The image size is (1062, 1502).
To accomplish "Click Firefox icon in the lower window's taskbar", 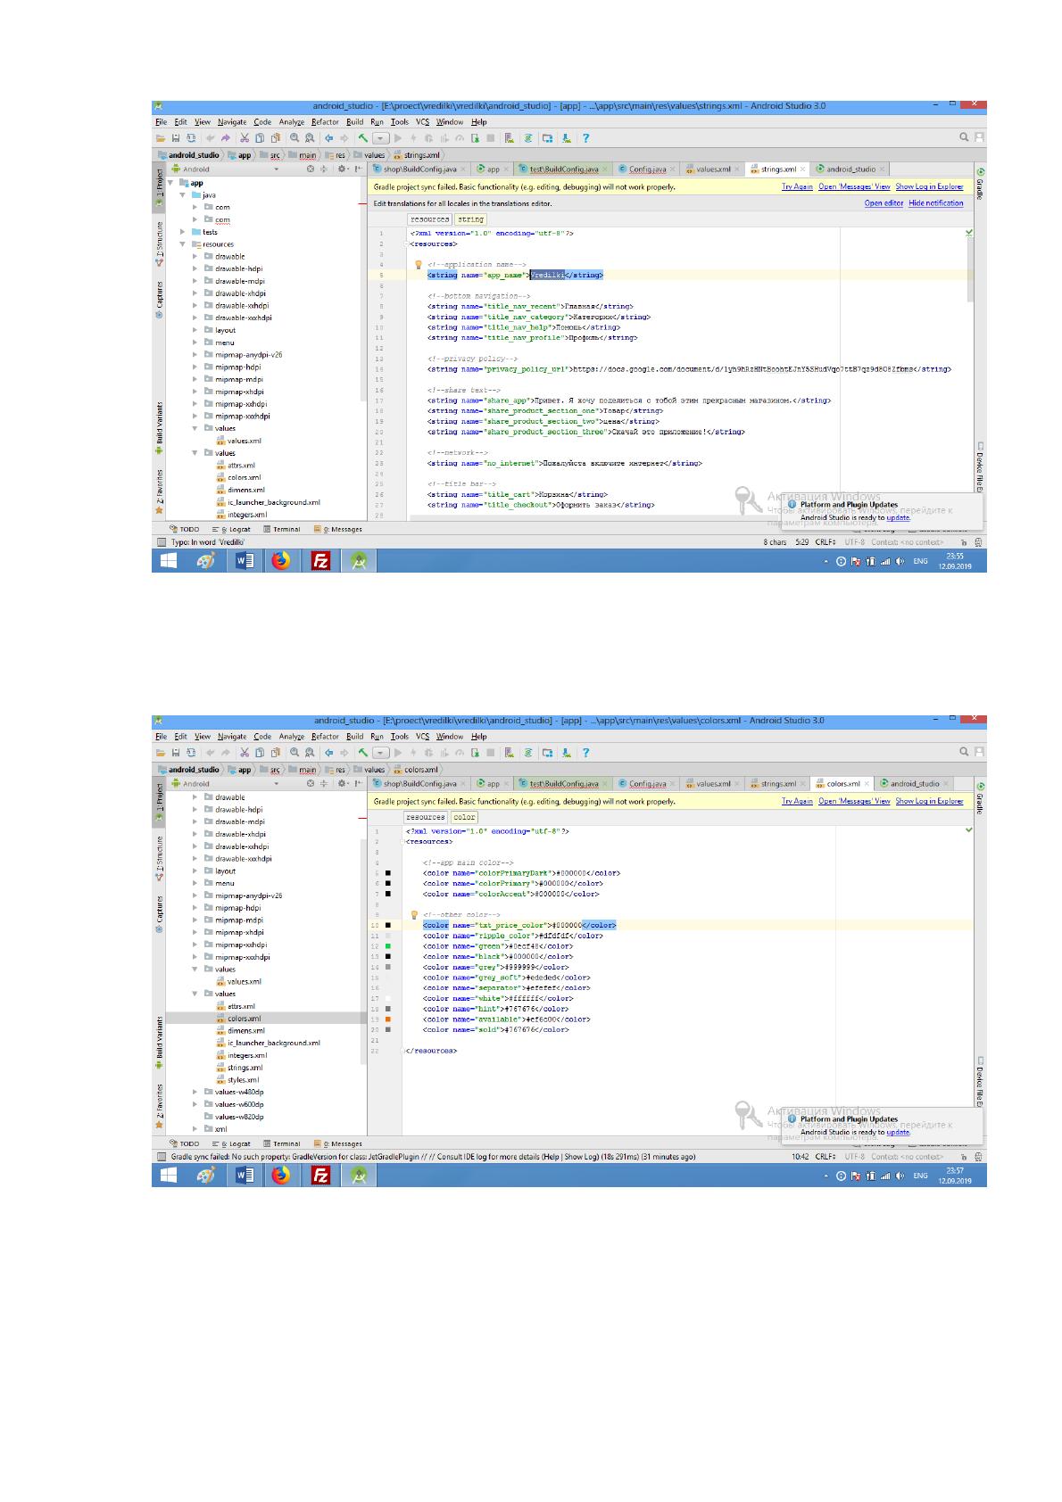I will tap(281, 1176).
